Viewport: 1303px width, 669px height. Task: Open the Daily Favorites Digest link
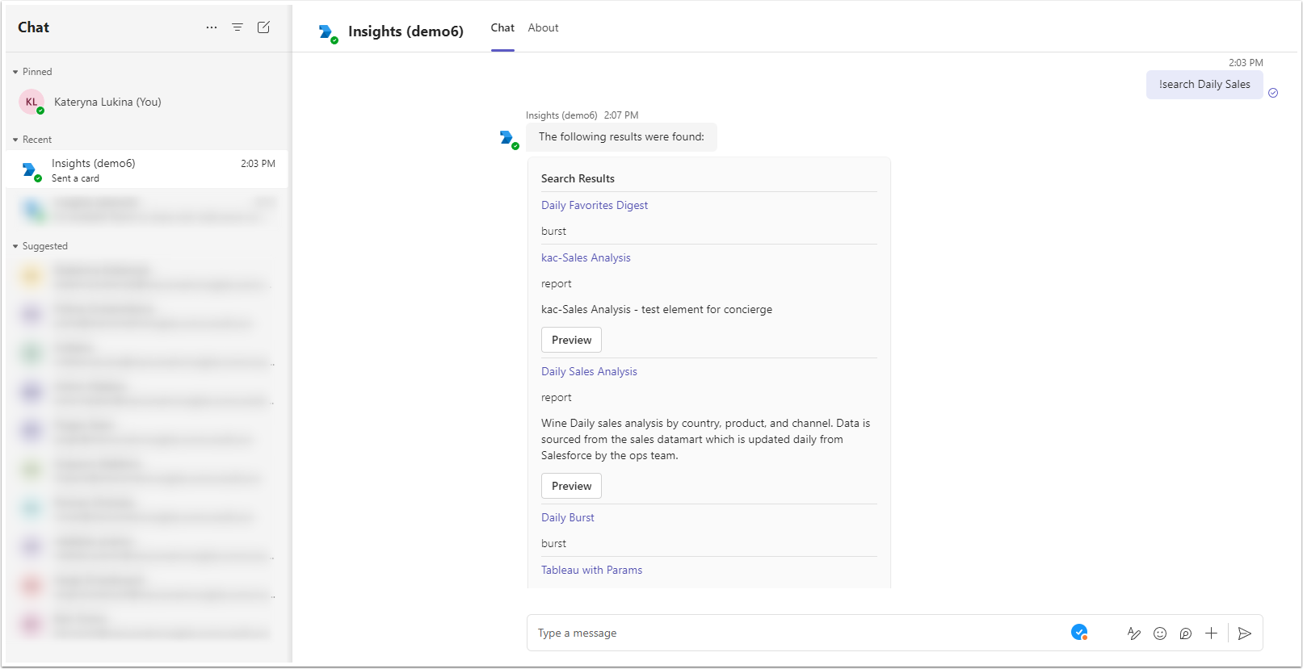click(595, 205)
